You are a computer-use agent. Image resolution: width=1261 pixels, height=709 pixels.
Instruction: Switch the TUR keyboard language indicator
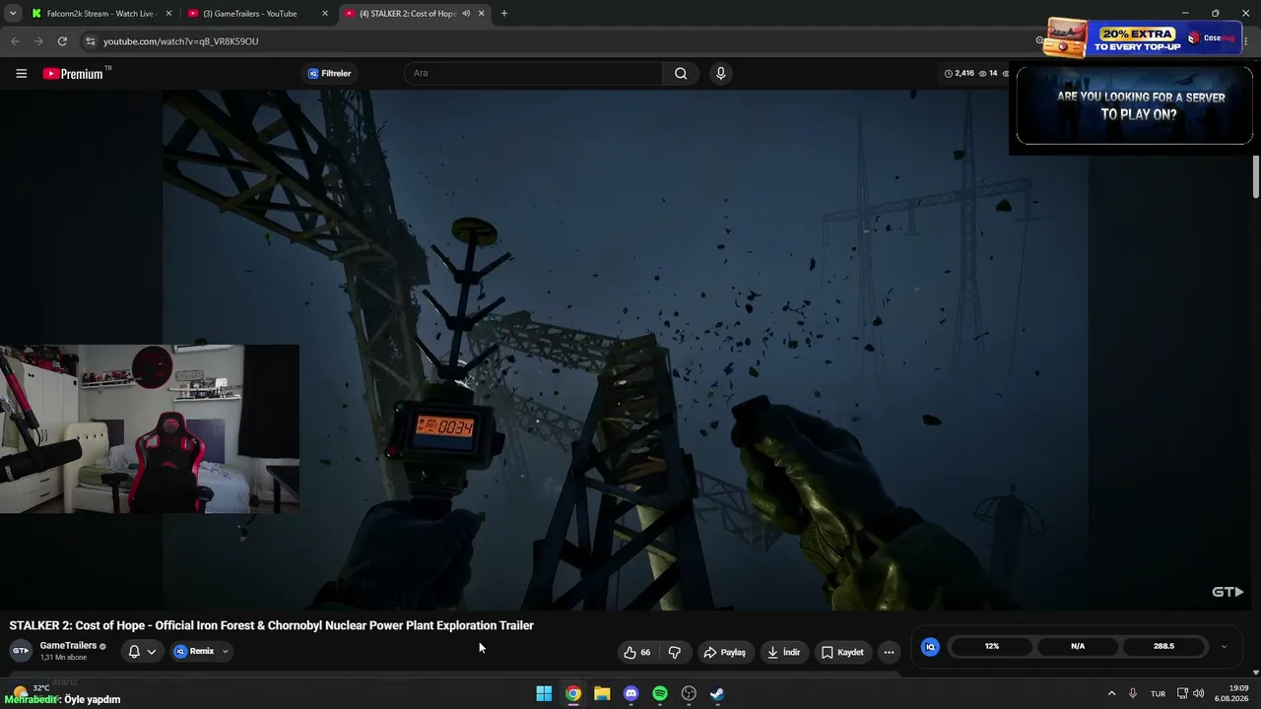(x=1159, y=693)
